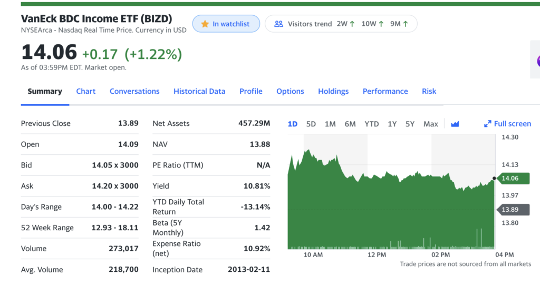This screenshot has height=285, width=540.
Task: Click the NAV value 13.88
Action: click(259, 144)
